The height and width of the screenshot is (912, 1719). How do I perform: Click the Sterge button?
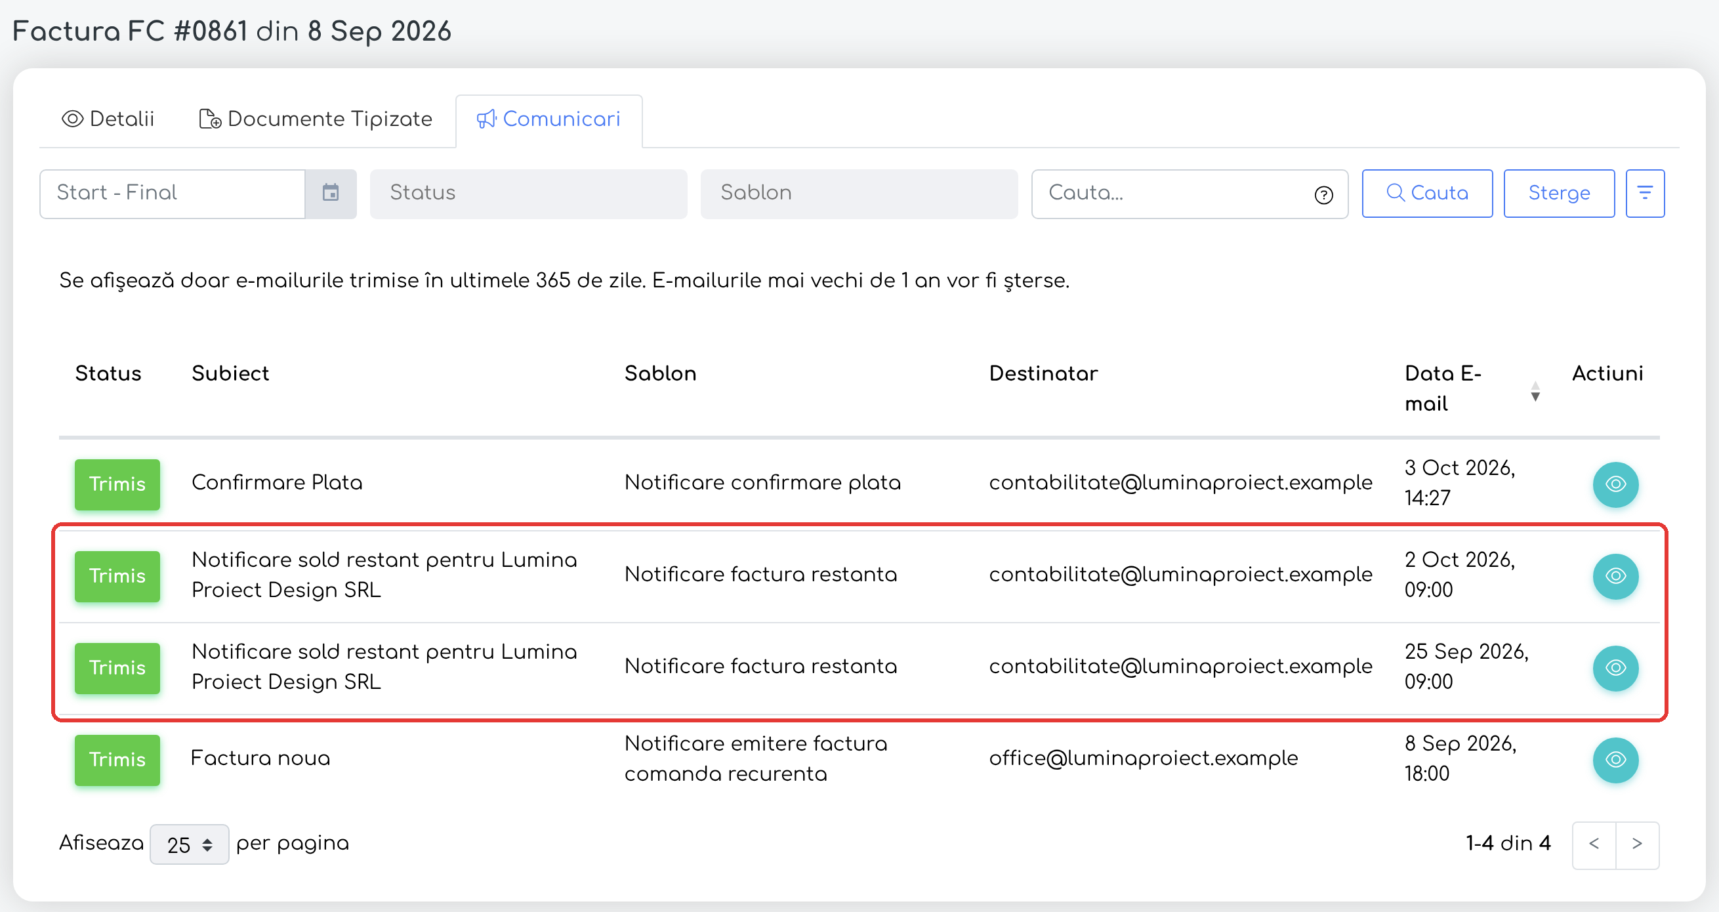[x=1559, y=194]
